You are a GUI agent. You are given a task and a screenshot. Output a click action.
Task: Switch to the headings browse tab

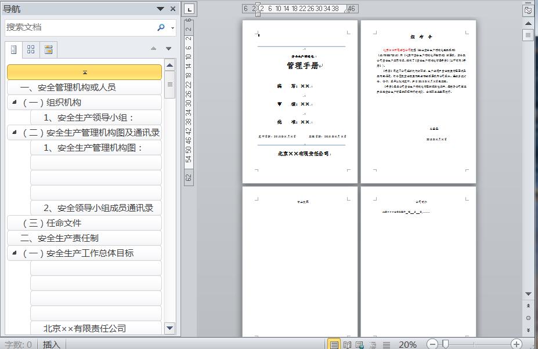coord(14,49)
